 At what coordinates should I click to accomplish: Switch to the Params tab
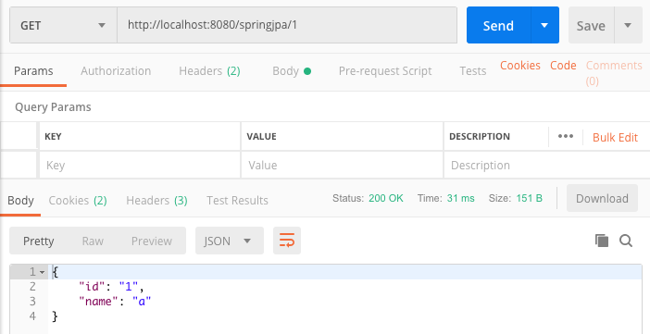point(33,71)
